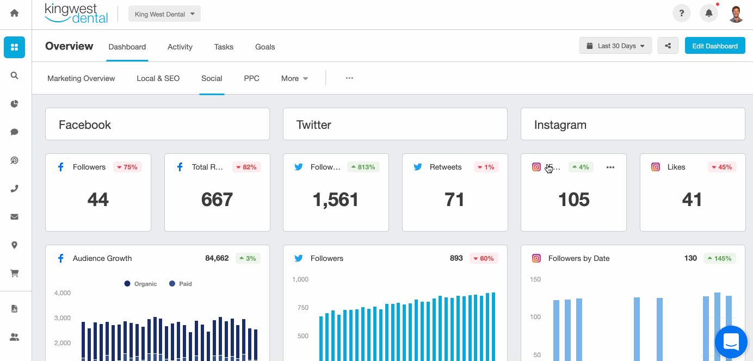Select the pie chart icon in sidebar

coord(15,104)
